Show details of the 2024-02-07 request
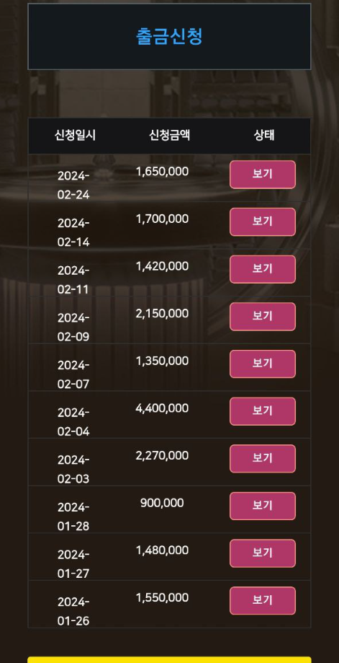The image size is (339, 663). pyautogui.click(x=262, y=364)
